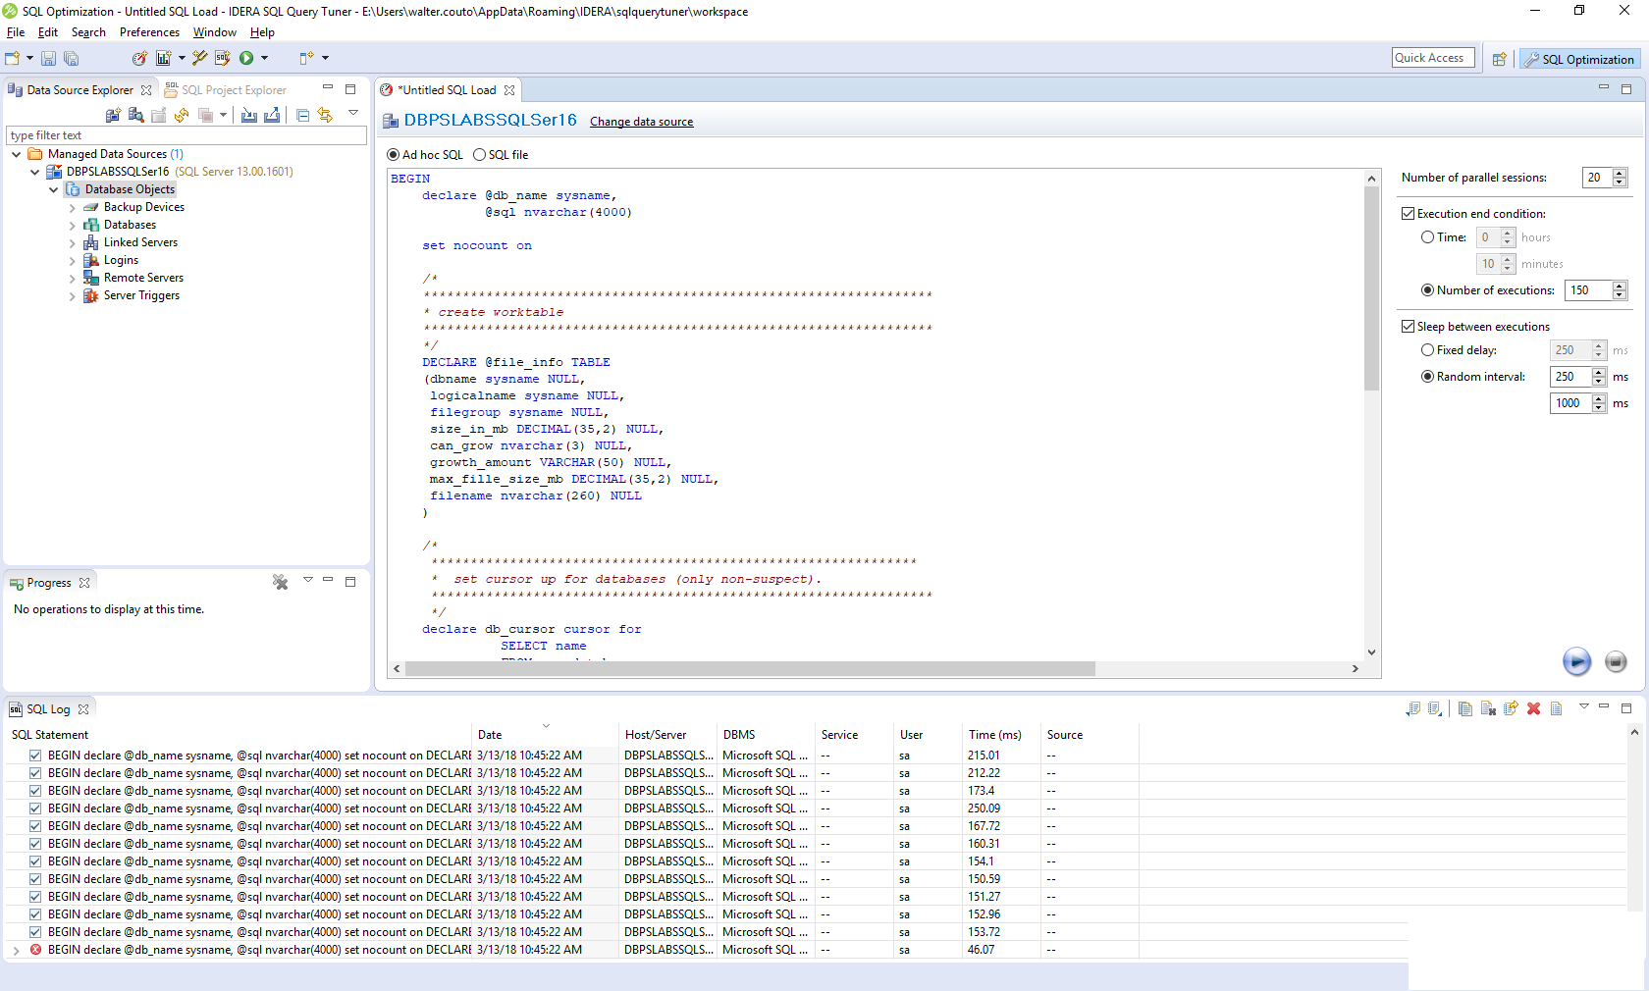Open the Data Source Explorer view menu triangle

point(353,114)
